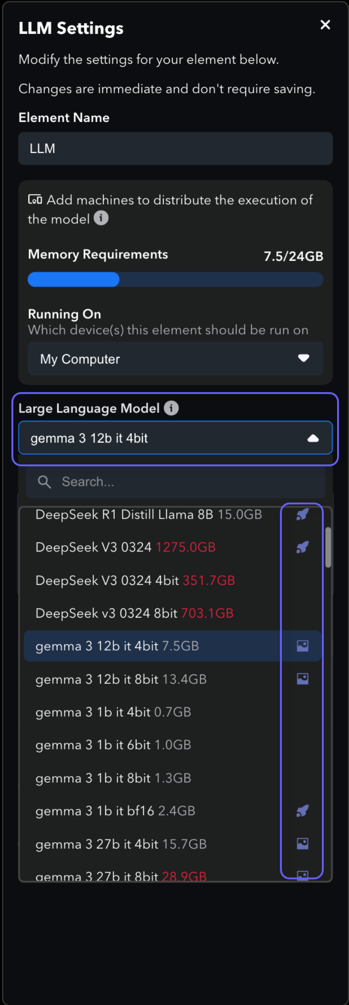This screenshot has height=1005, width=349.
Task: Close the LLM Settings panel
Action: [325, 25]
